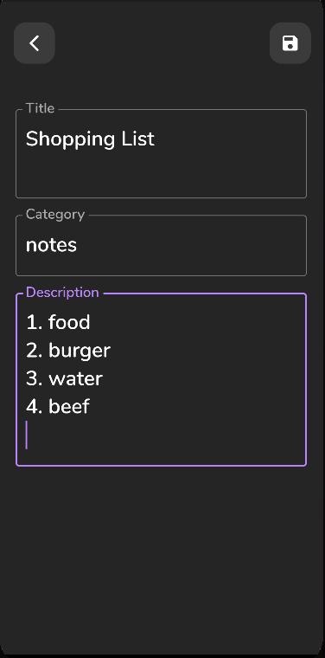This screenshot has height=658, width=325.
Task: Click the word 'notes' in Category
Action: pyautogui.click(x=51, y=245)
